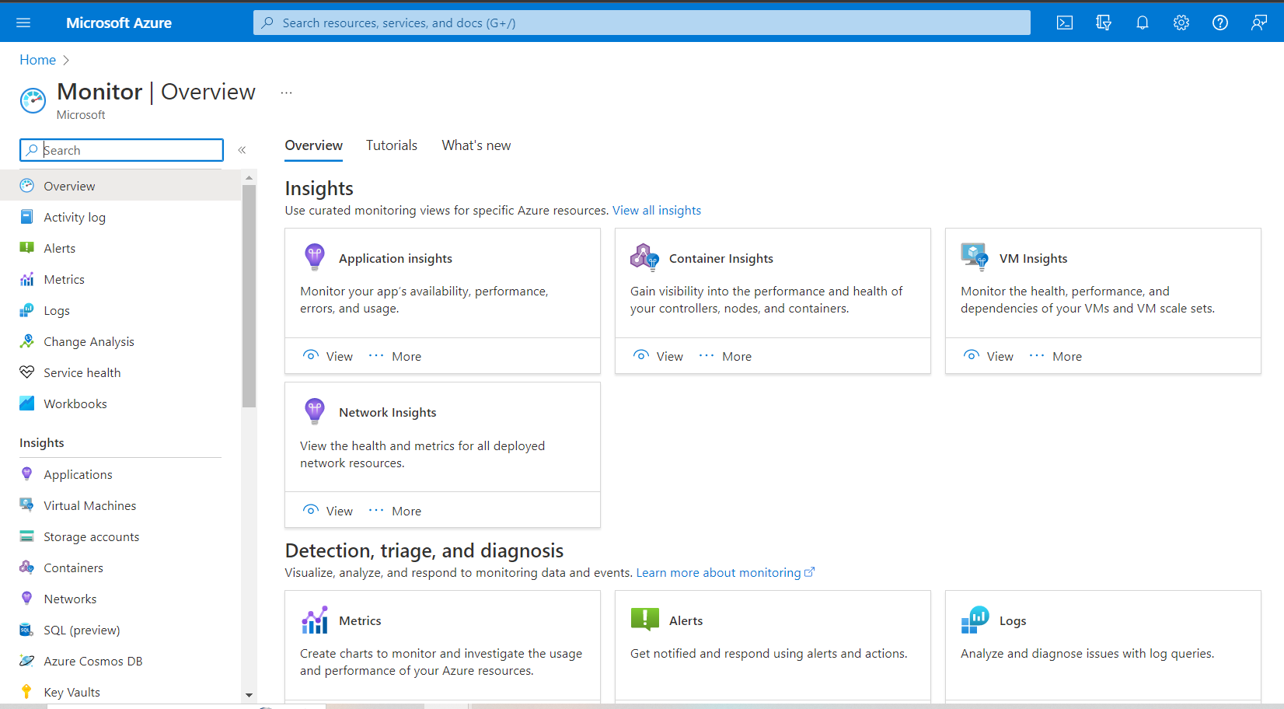Click the Virtual Machines sidebar icon
The width and height of the screenshot is (1284, 709).
point(26,505)
